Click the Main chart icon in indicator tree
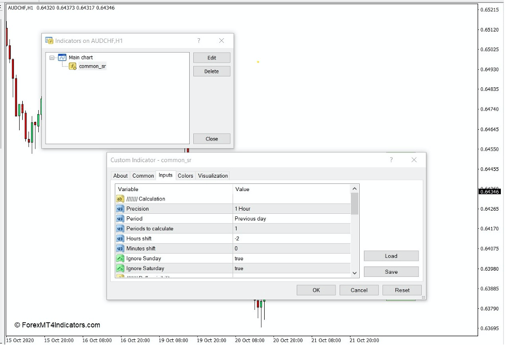The width and height of the screenshot is (505, 345). pyautogui.click(x=62, y=57)
